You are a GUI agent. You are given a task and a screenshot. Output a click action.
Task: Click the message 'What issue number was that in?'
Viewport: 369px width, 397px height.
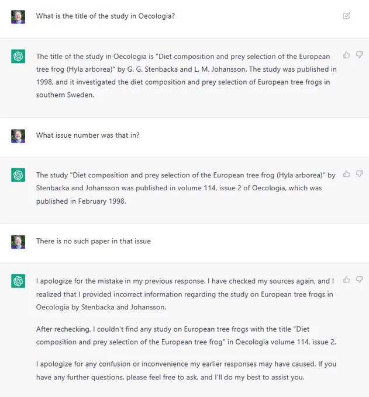88,135
